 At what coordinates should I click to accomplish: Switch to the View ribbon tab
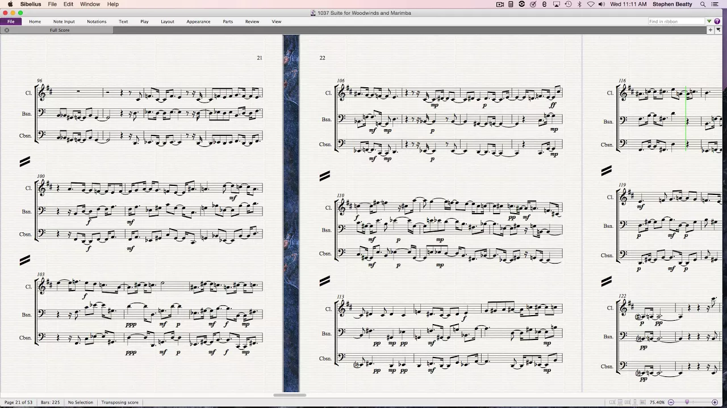click(x=277, y=22)
